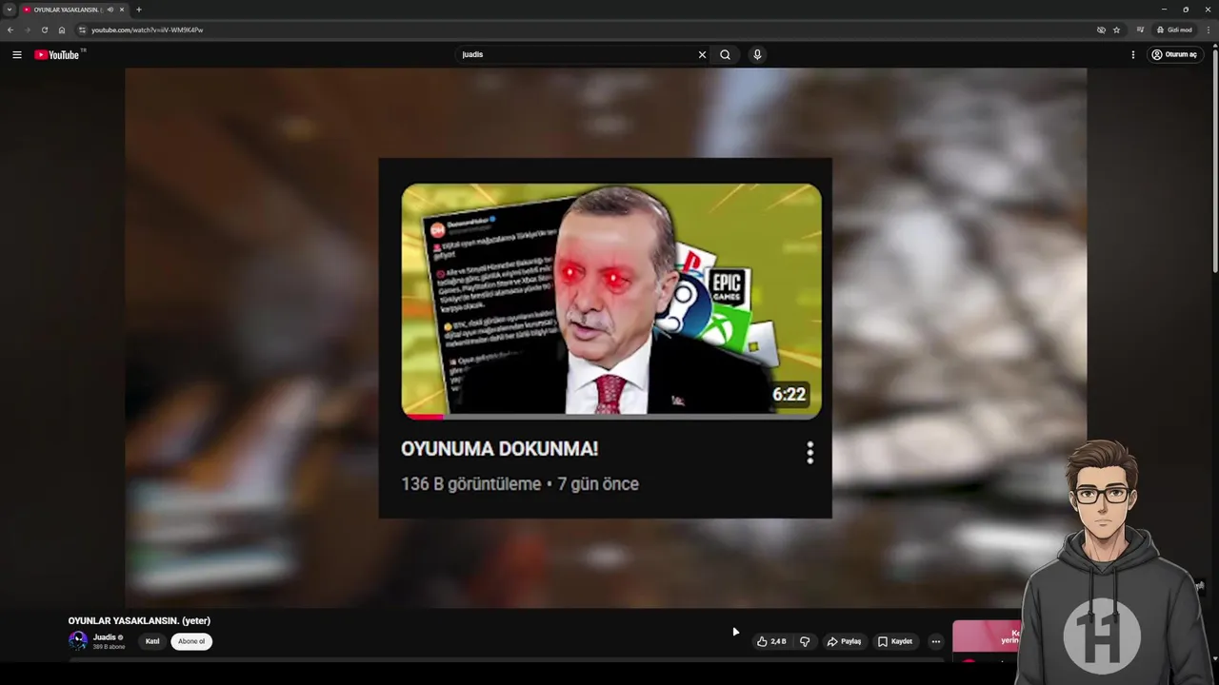Join the channel with Katıl
This screenshot has width=1219, height=685.
point(152,641)
